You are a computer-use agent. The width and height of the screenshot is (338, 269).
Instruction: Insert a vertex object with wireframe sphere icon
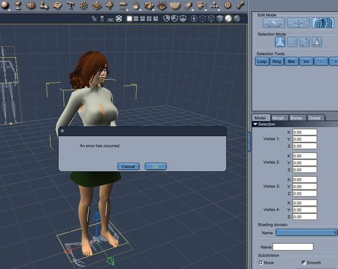click(x=31, y=5)
